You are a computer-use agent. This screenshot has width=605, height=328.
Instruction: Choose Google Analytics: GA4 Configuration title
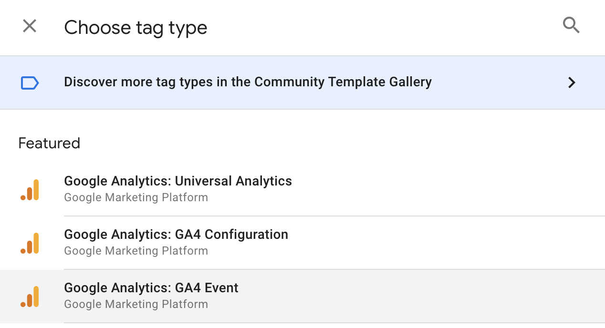[x=176, y=235]
